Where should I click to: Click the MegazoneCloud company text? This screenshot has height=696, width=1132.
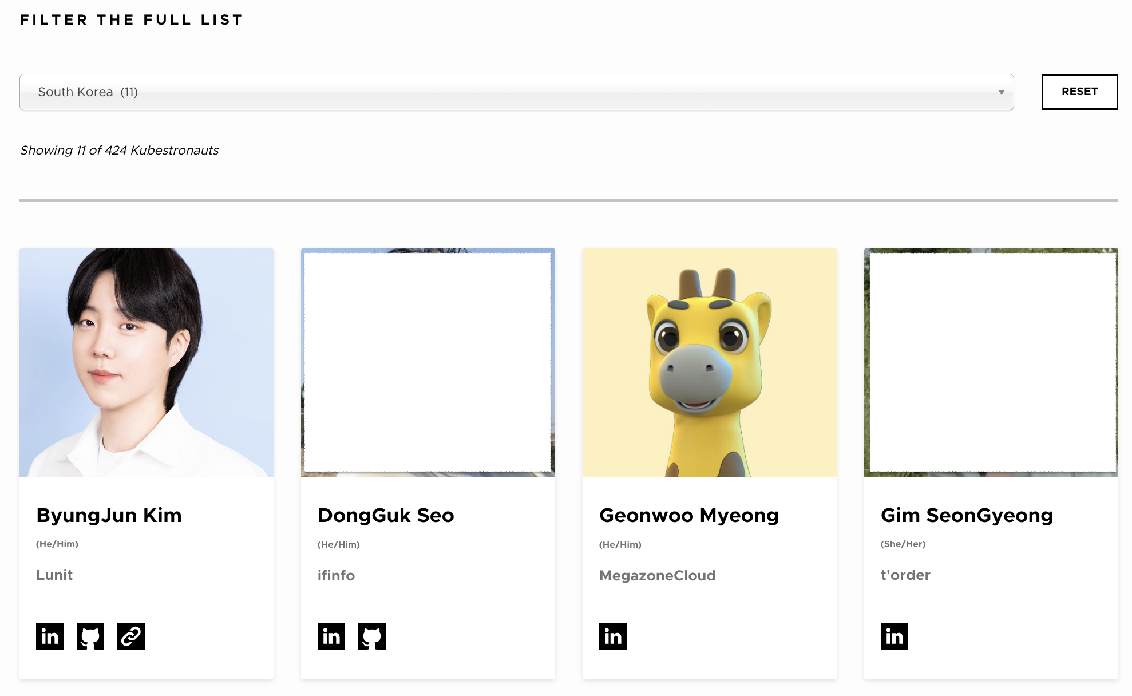[x=658, y=575]
